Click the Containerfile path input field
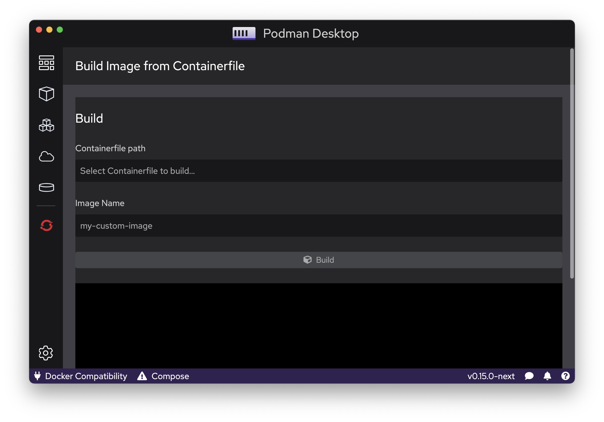This screenshot has height=422, width=604. pos(319,171)
